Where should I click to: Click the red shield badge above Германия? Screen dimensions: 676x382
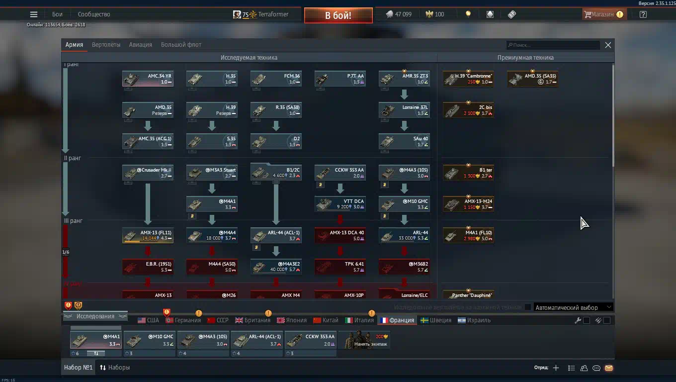coord(167,312)
